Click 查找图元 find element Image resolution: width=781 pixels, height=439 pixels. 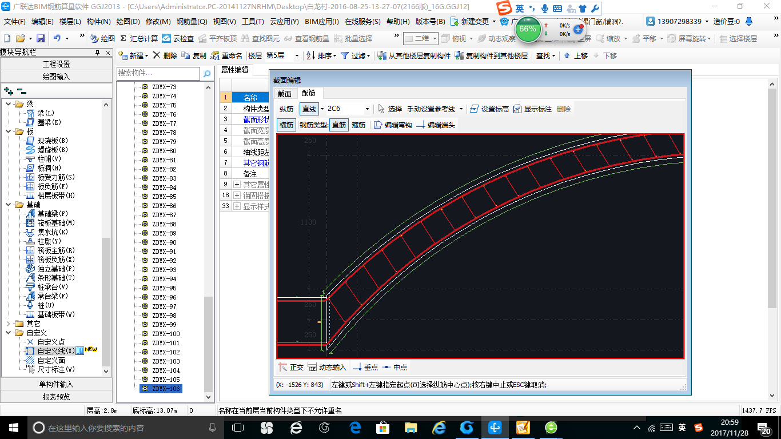coord(261,38)
